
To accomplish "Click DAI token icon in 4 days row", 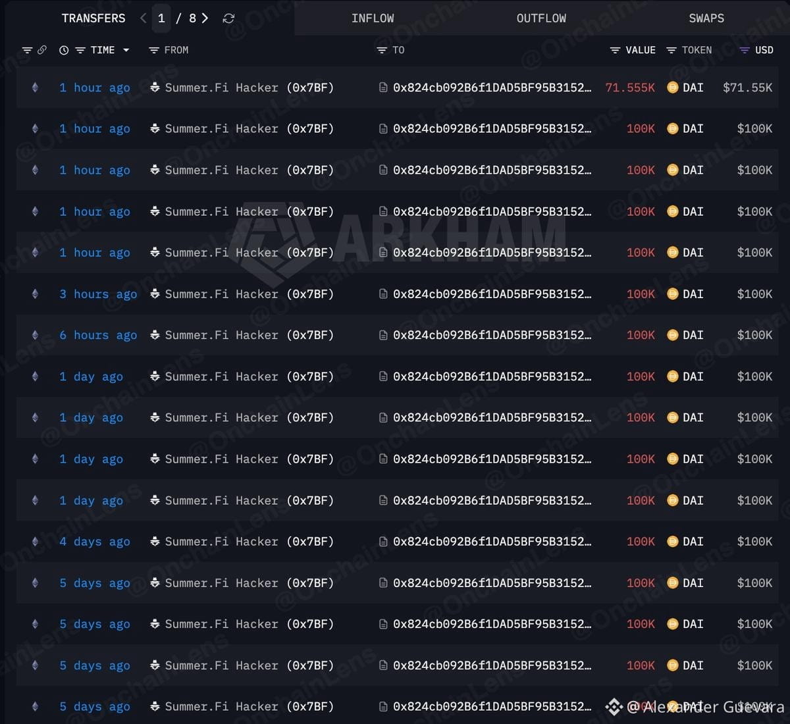I will point(673,542).
